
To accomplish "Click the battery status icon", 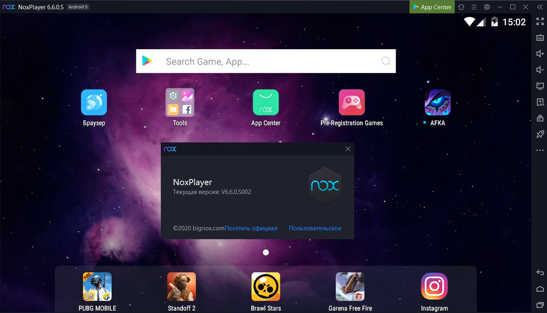I will (x=495, y=21).
